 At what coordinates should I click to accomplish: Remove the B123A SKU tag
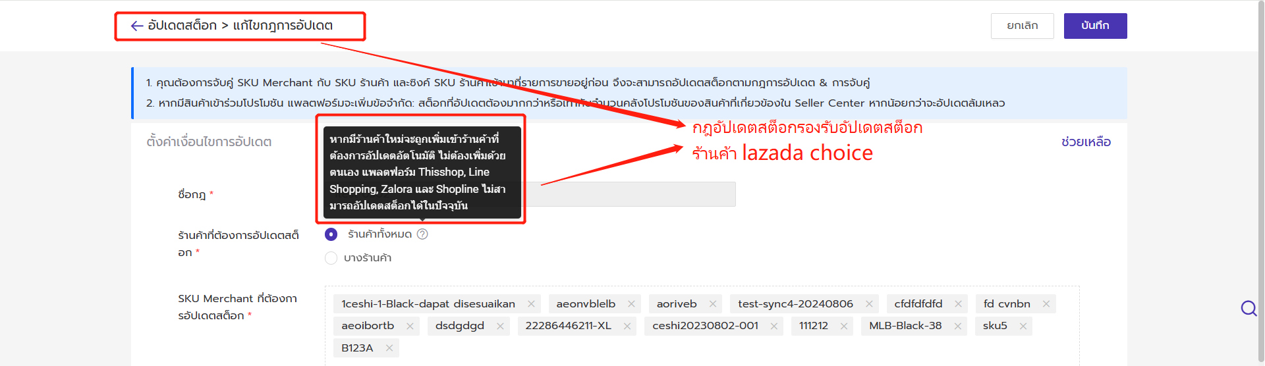[x=389, y=348]
